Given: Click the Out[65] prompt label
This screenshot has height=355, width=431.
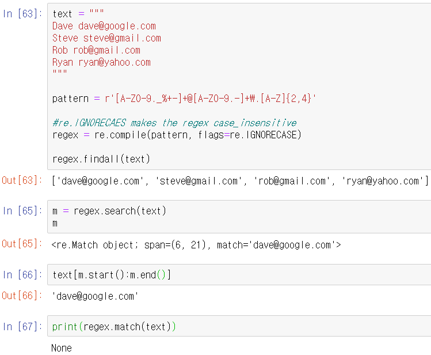Looking at the screenshot, I should pyautogui.click(x=22, y=244).
